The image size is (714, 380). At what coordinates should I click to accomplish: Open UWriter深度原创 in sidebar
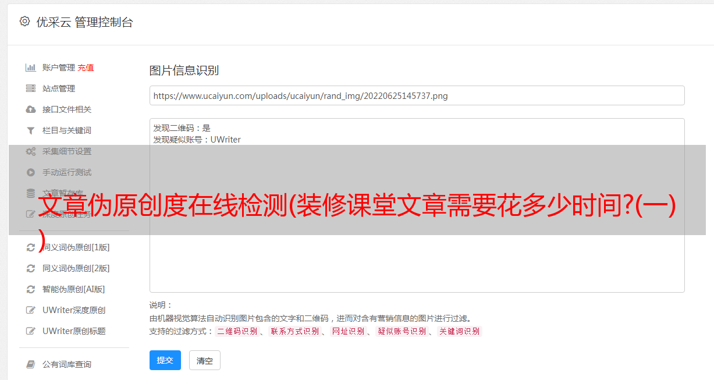(74, 310)
